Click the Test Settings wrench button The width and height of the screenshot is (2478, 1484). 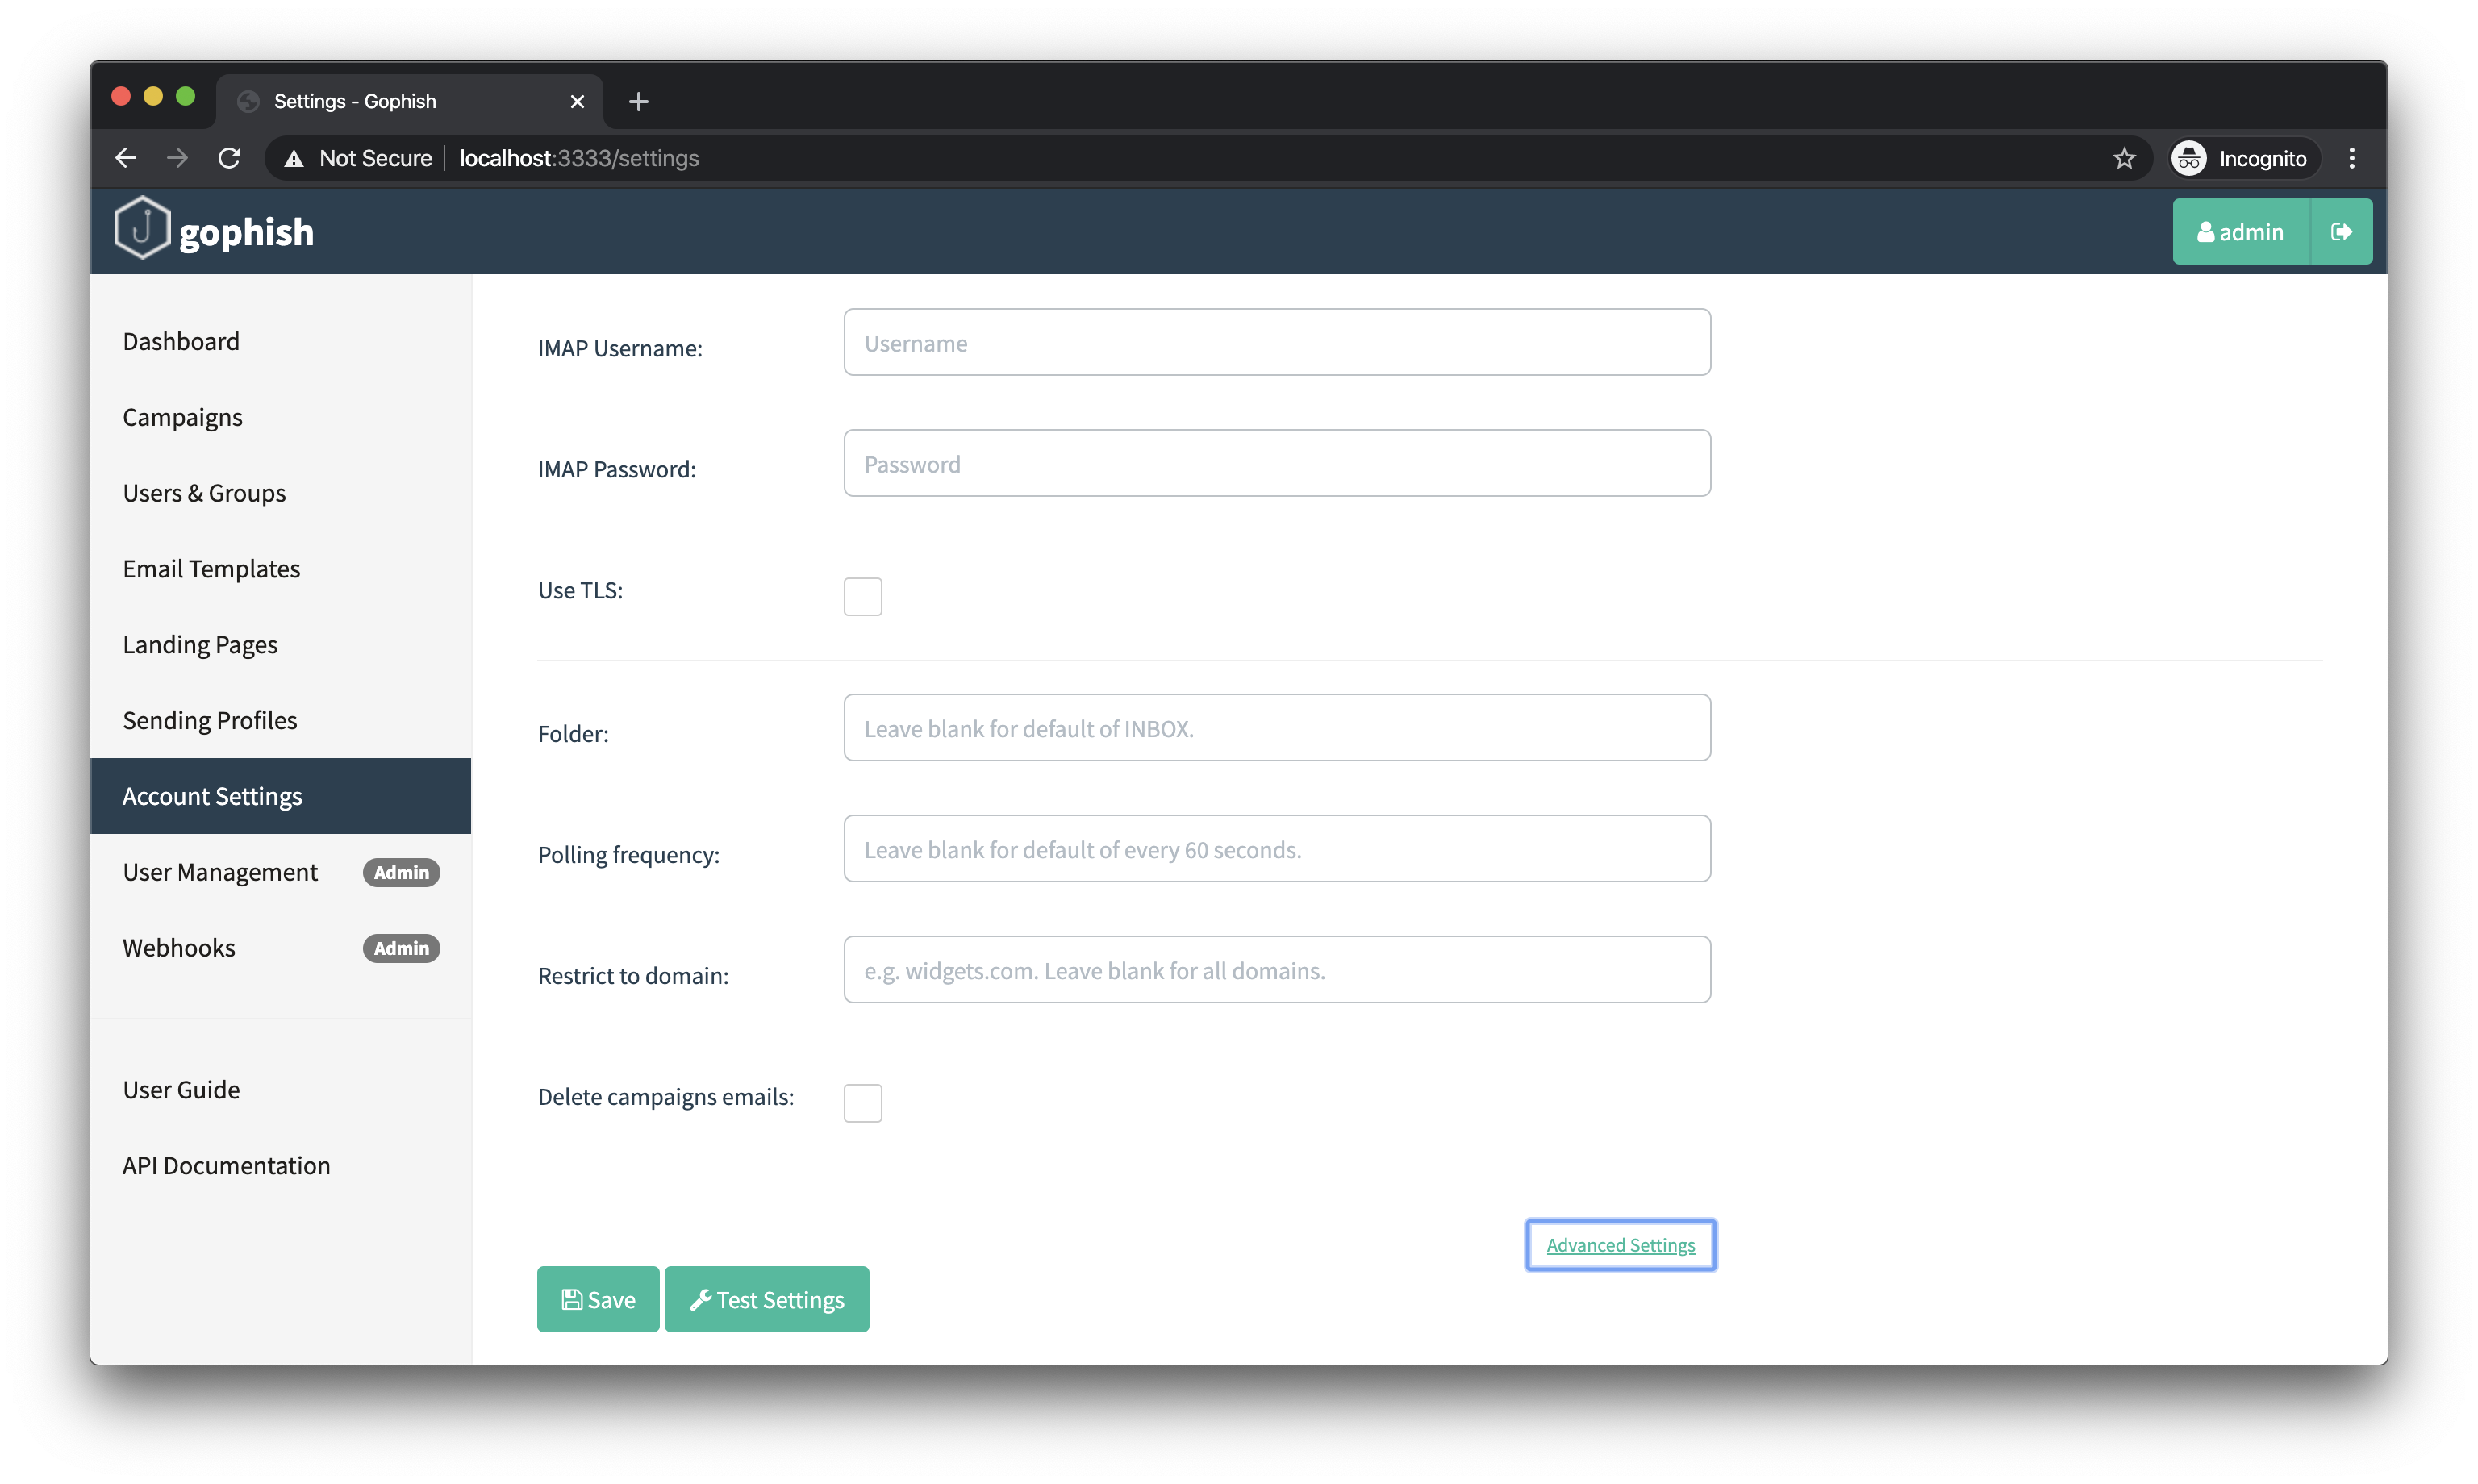point(766,1299)
